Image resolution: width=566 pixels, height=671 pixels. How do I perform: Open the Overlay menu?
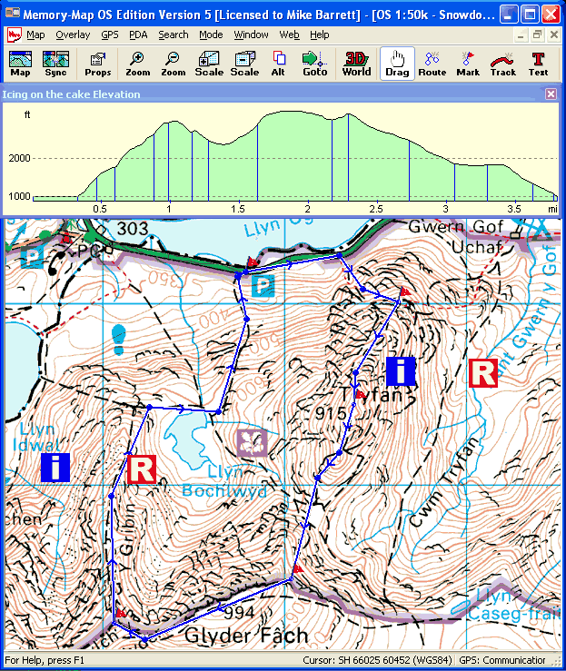(73, 35)
